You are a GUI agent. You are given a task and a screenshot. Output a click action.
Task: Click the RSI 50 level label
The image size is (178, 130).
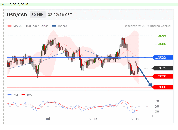[x=157, y=106]
